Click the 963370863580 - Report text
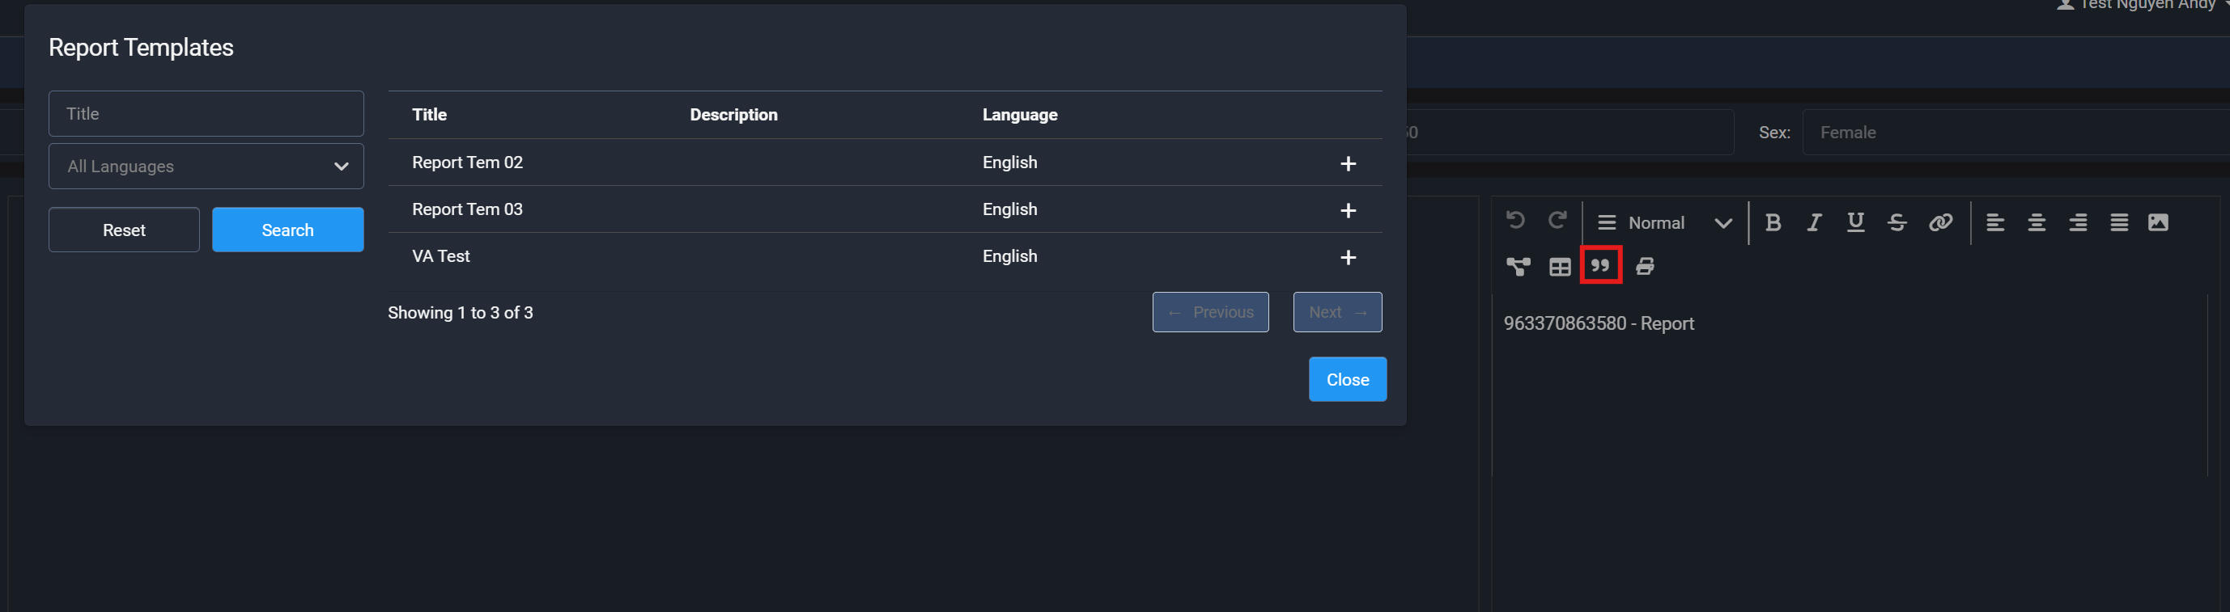2230x612 pixels. click(1599, 323)
